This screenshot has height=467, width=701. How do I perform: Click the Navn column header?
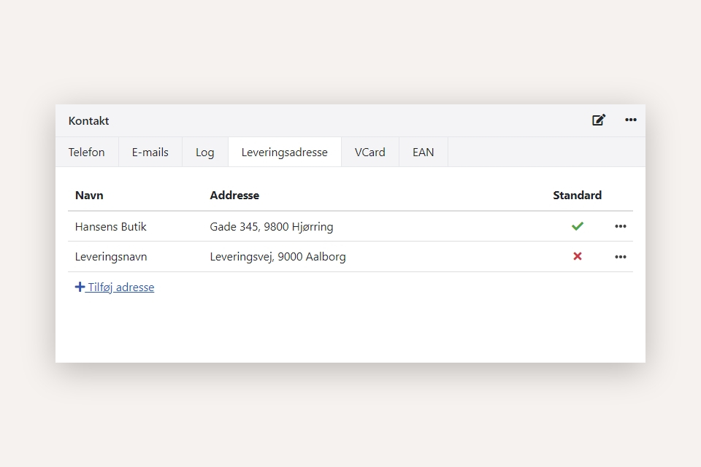(x=89, y=196)
